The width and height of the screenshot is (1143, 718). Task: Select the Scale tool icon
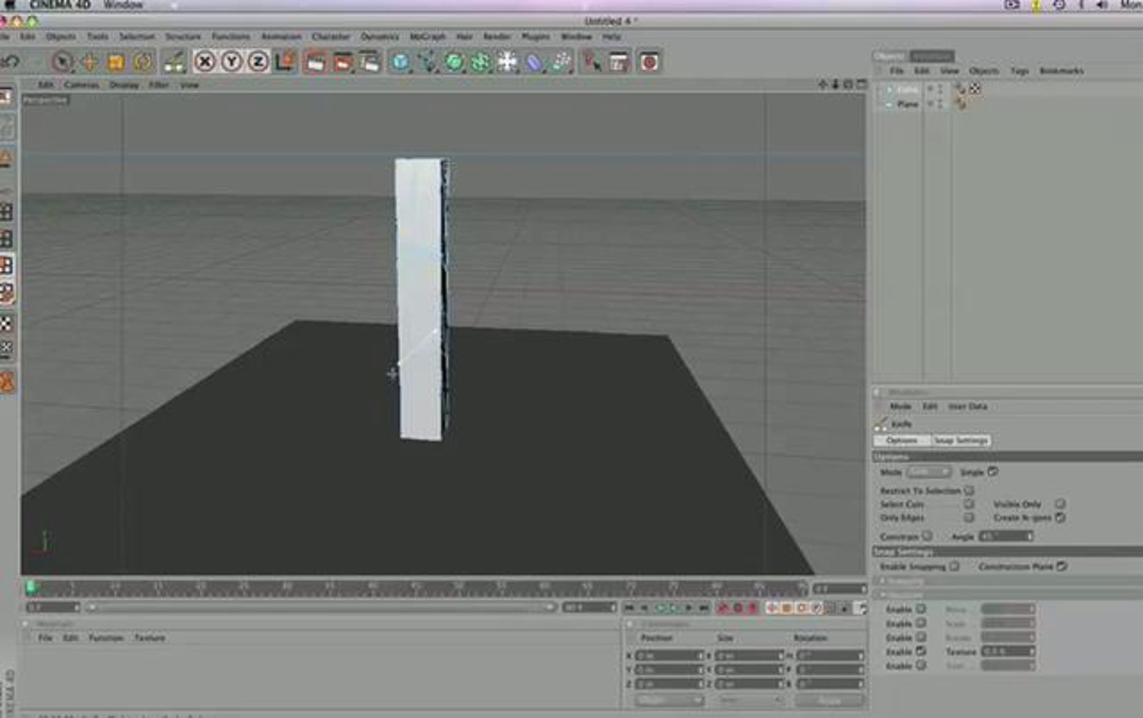coord(116,62)
